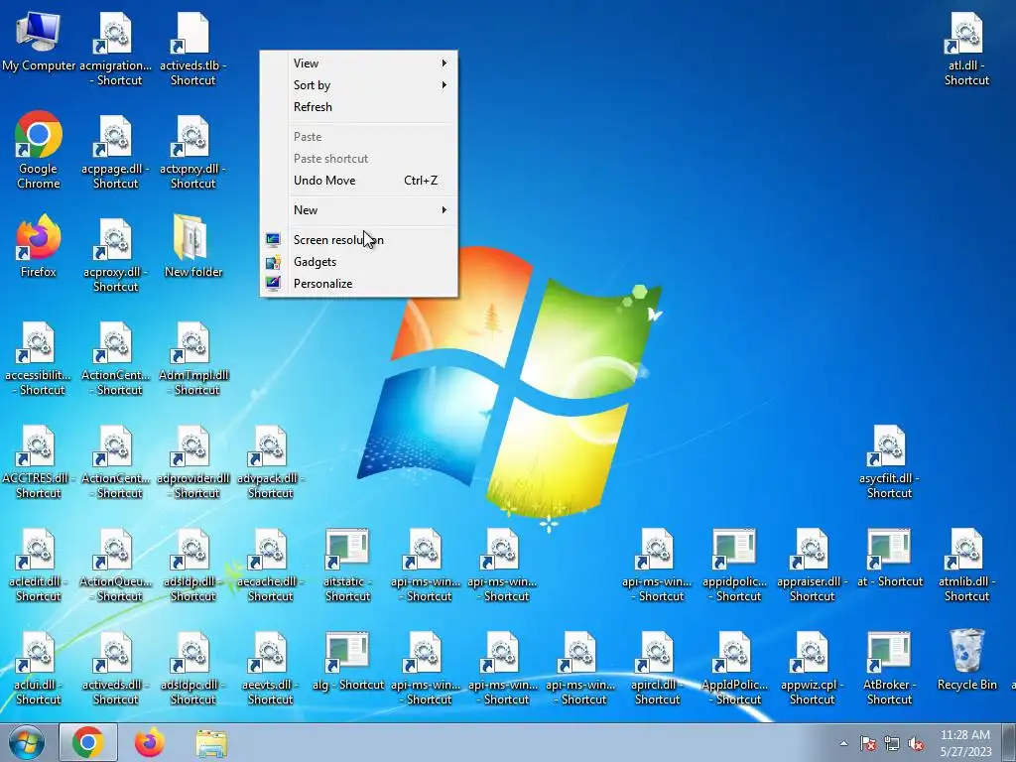Select the activeds.dll shortcut icon
The height and width of the screenshot is (762, 1016).
click(x=115, y=668)
